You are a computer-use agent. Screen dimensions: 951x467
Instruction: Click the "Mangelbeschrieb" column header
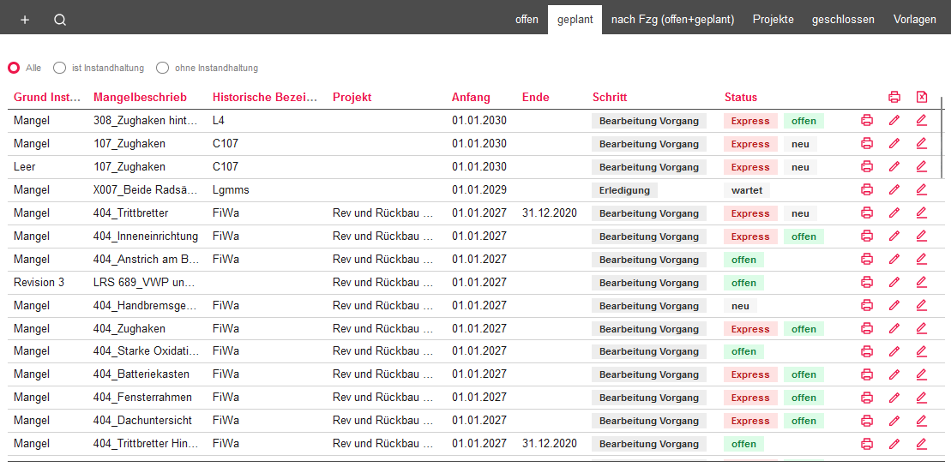[x=140, y=98]
